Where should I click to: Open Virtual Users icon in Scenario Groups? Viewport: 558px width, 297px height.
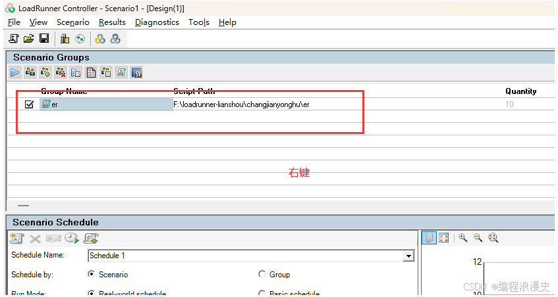[x=30, y=72]
